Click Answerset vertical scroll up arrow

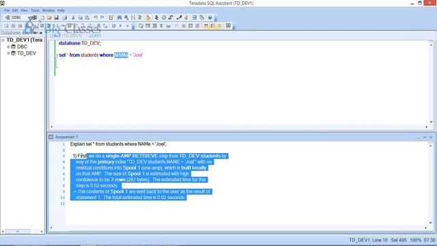pyautogui.click(x=431, y=146)
